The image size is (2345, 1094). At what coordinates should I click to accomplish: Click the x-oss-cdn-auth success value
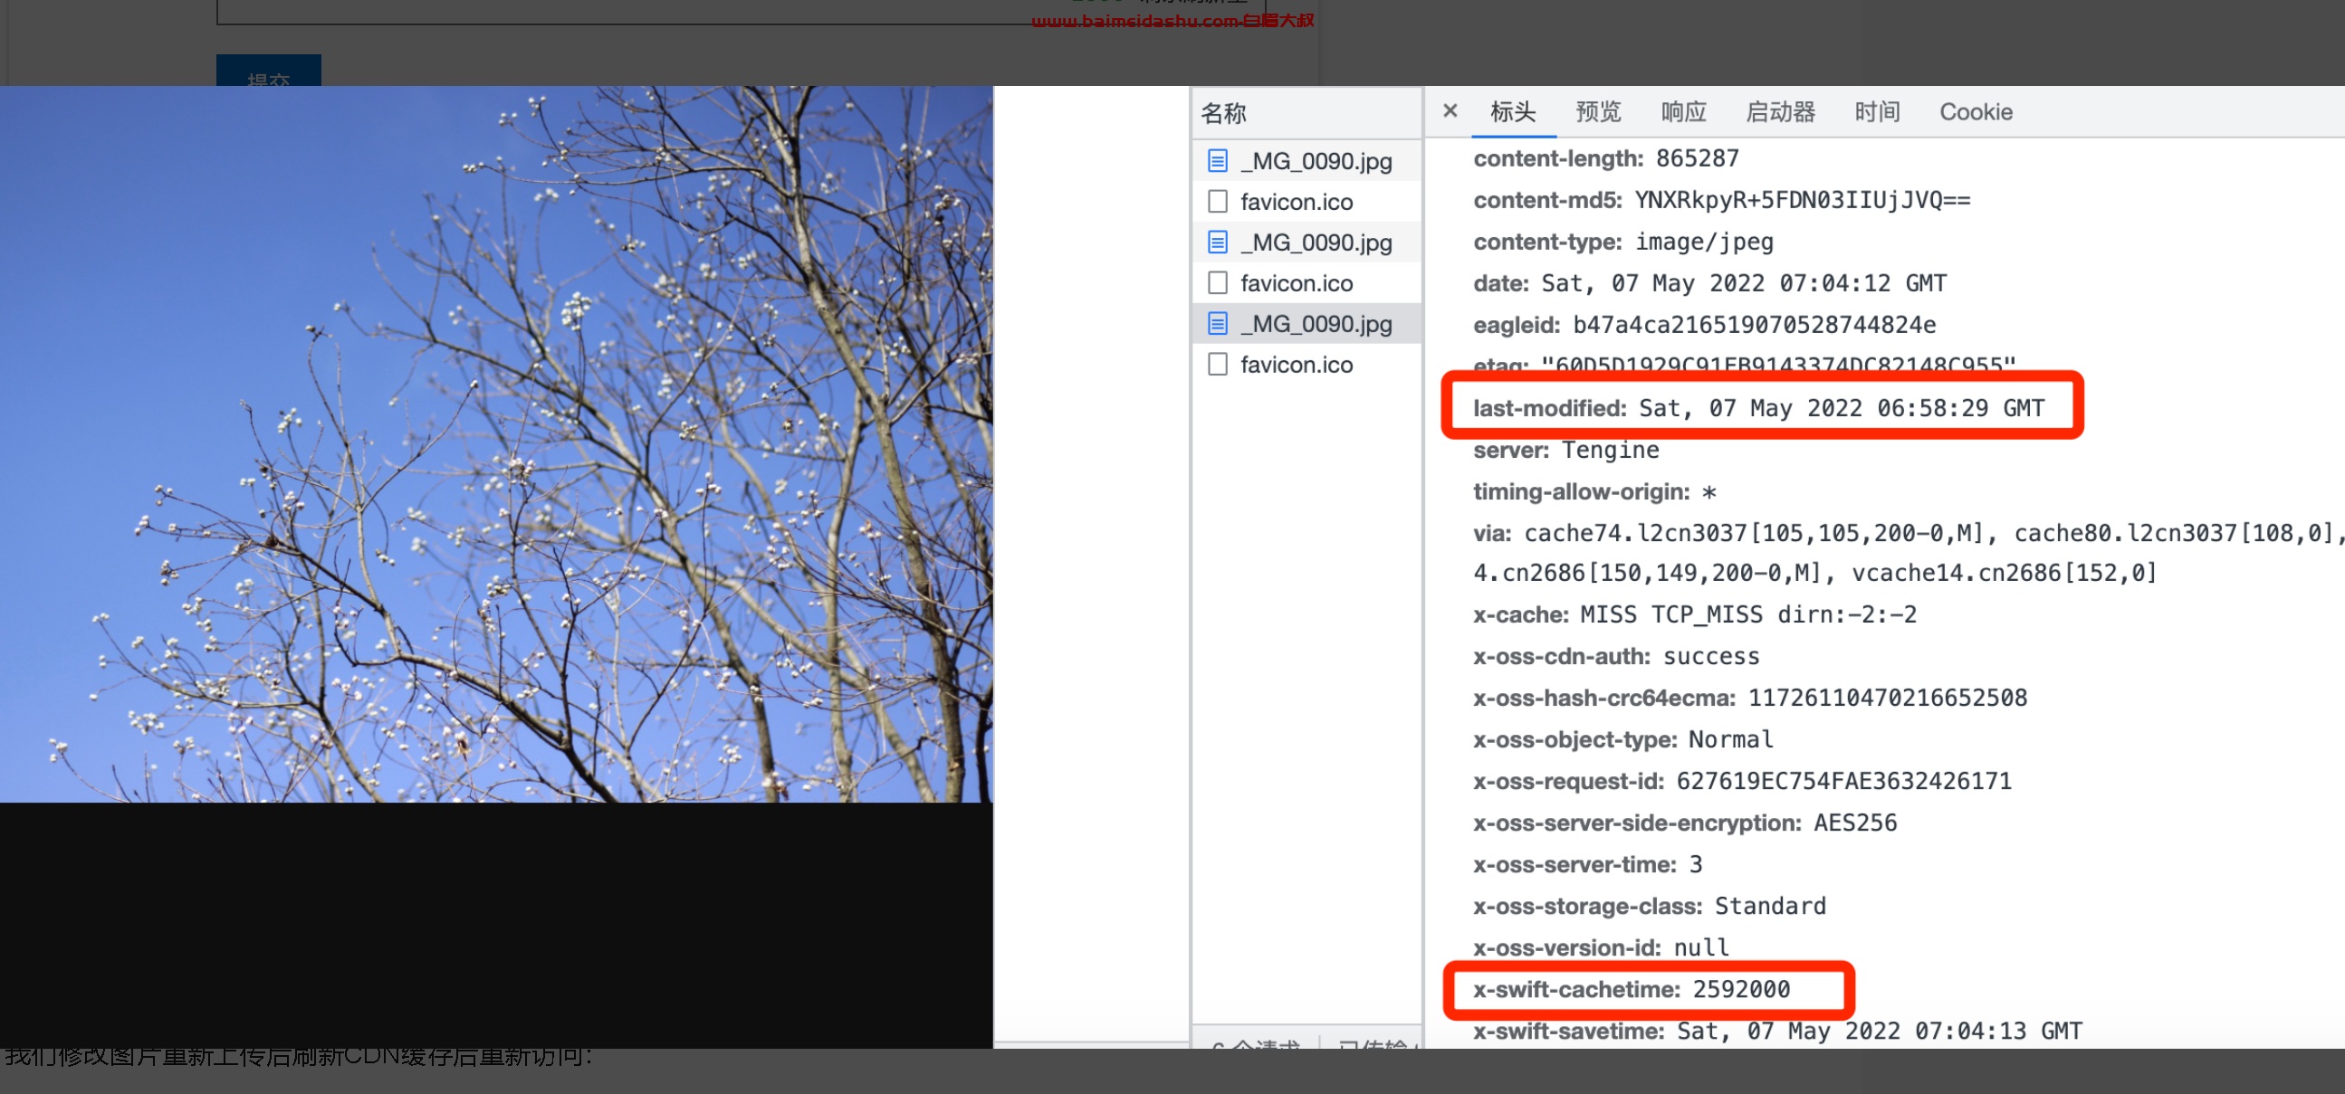point(1711,657)
